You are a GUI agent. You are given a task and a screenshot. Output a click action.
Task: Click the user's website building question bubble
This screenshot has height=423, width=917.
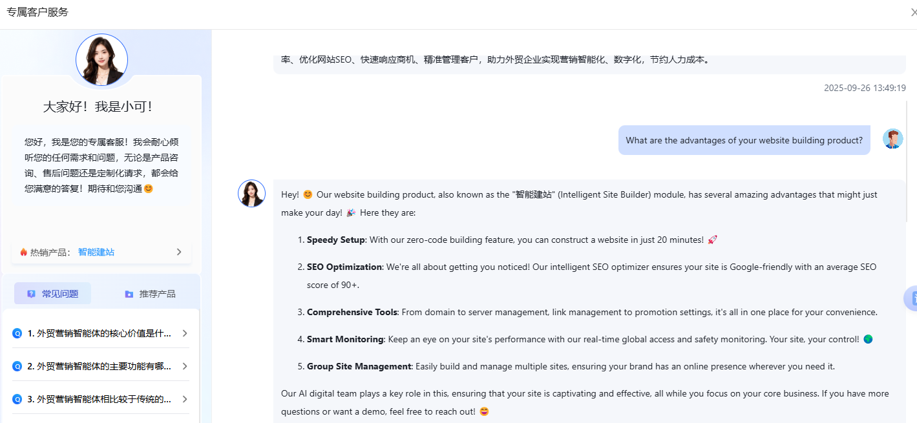pyautogui.click(x=744, y=140)
